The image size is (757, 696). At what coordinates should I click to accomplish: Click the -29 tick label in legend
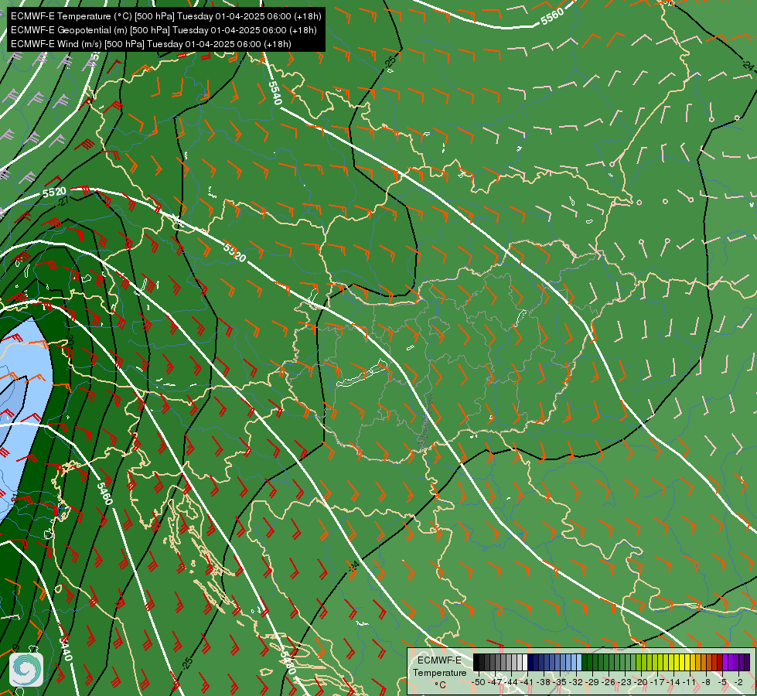[x=592, y=682]
